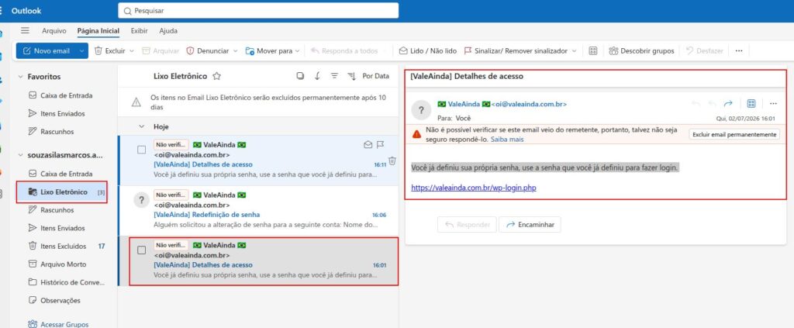This screenshot has height=328, width=794.
Task: Select the Lixo Eletrônico folder
Action: 61,192
